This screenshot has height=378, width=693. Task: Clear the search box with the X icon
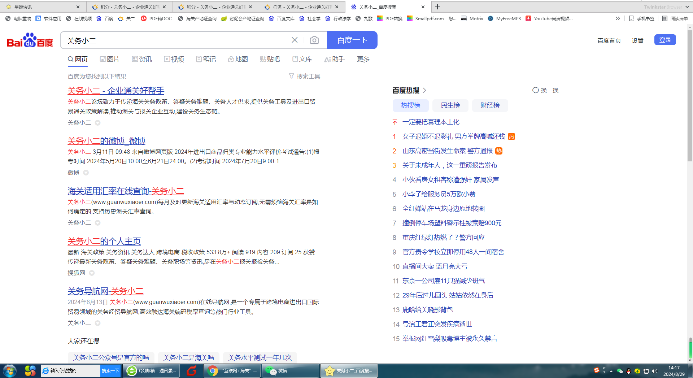295,40
